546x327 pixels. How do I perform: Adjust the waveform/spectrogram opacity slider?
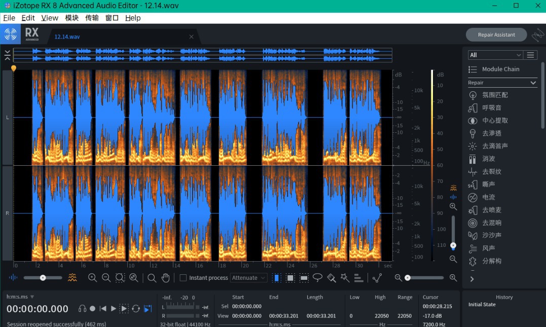point(43,277)
